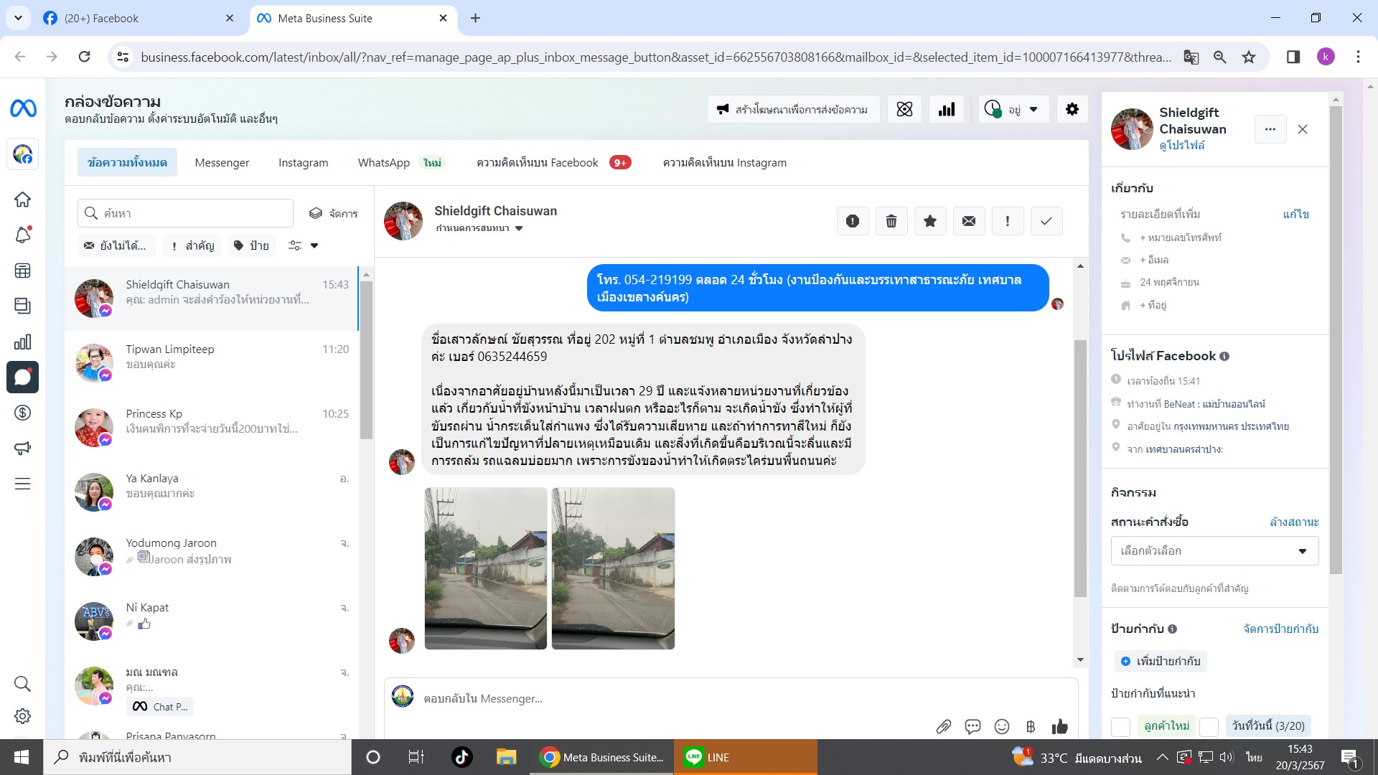
Task: Open inbox settings gear icon
Action: pyautogui.click(x=1072, y=109)
